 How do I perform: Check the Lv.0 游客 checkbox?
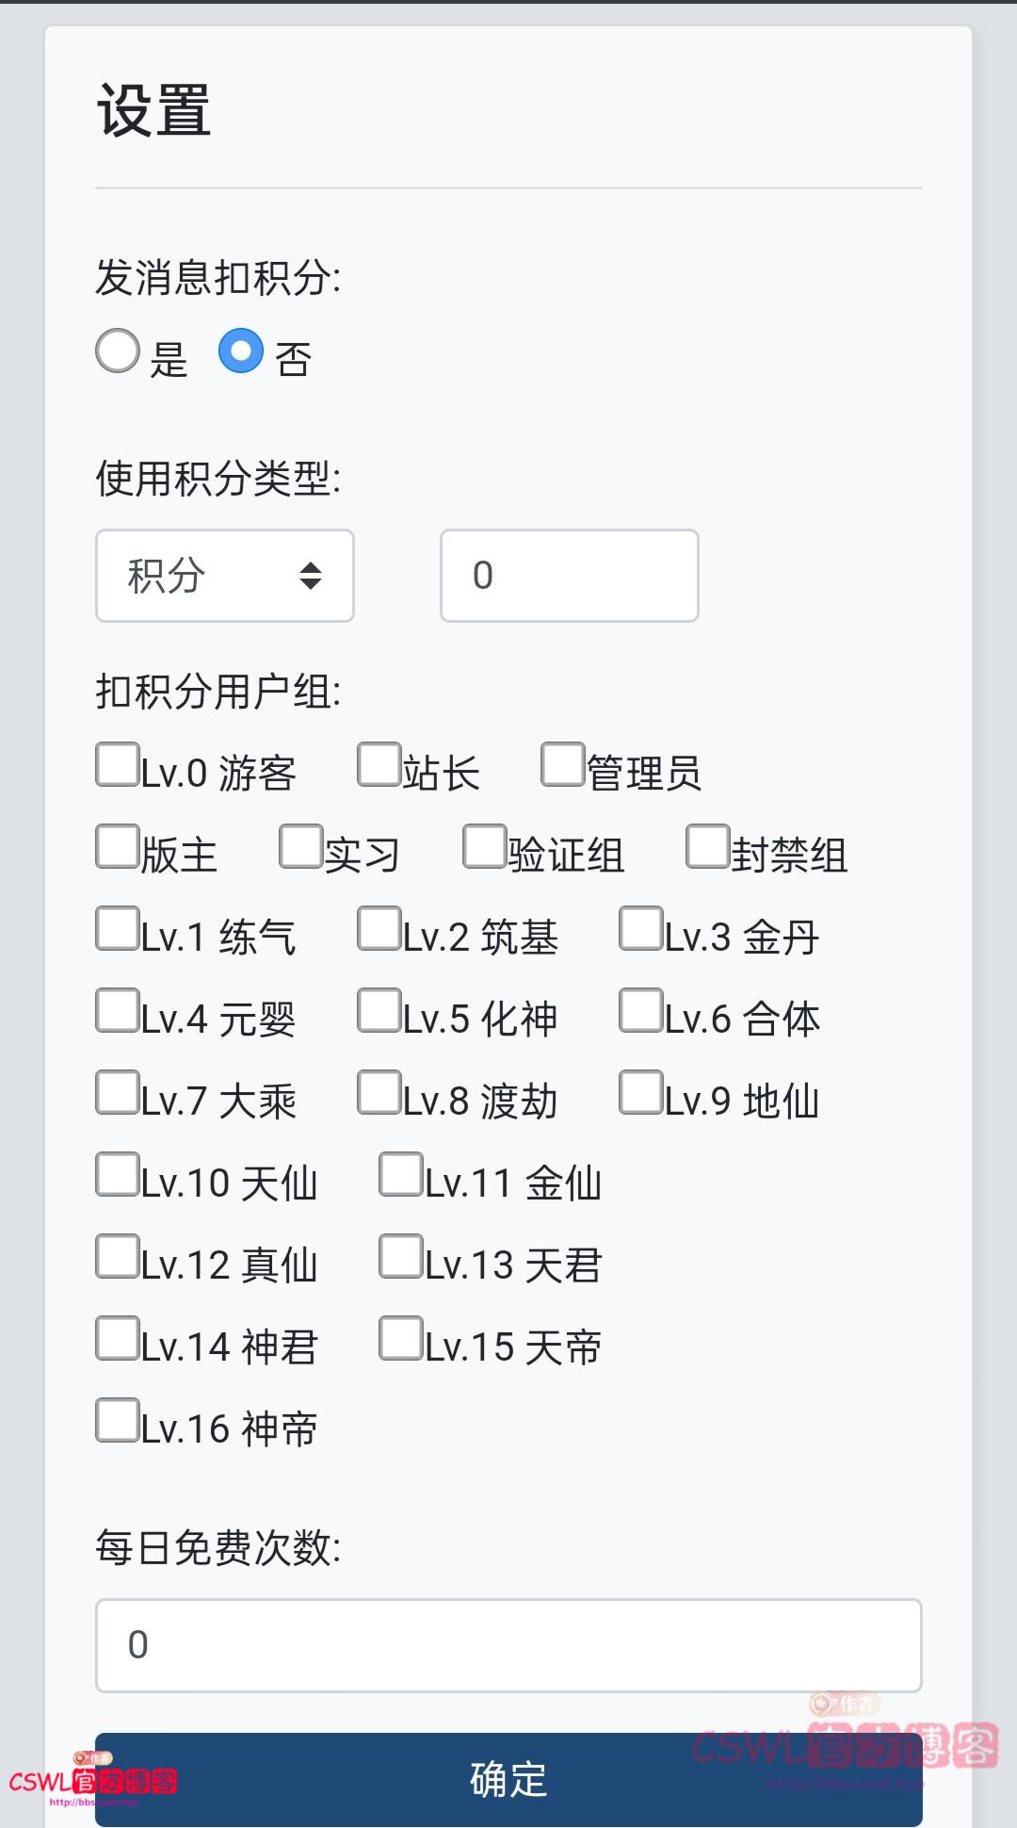point(117,765)
